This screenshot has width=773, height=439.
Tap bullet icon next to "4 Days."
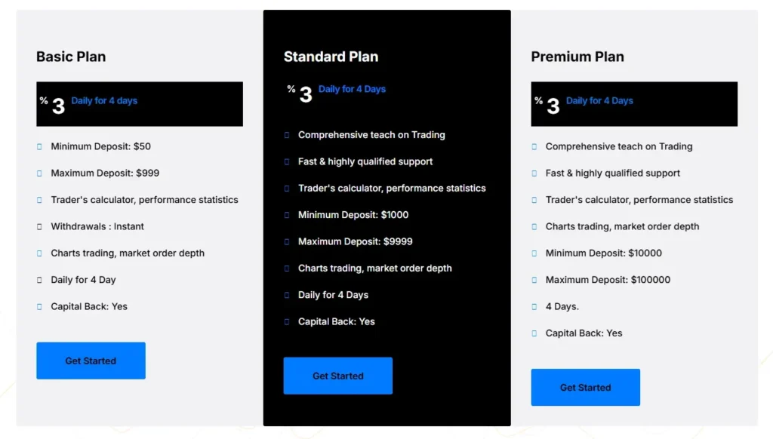[x=534, y=307]
